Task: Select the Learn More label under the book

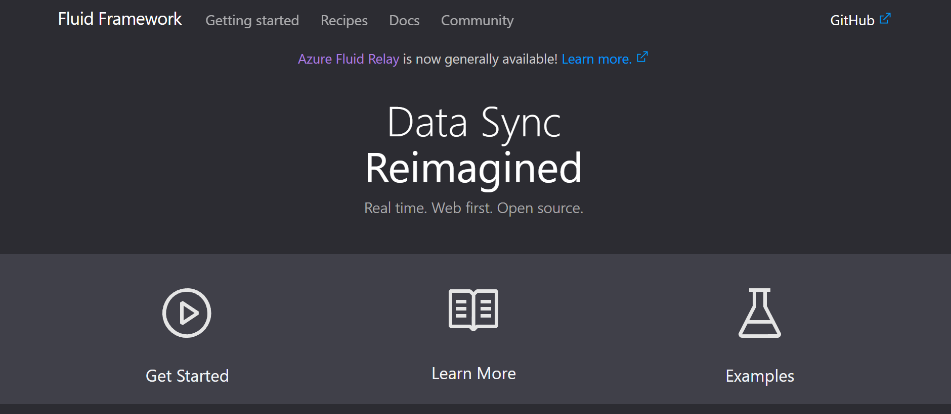Action: pyautogui.click(x=473, y=373)
